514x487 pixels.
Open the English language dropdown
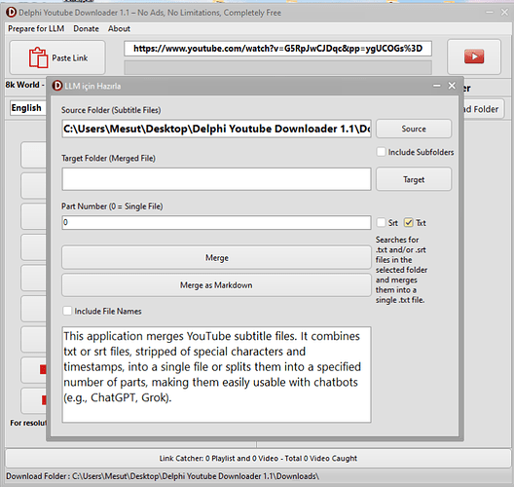[28, 108]
